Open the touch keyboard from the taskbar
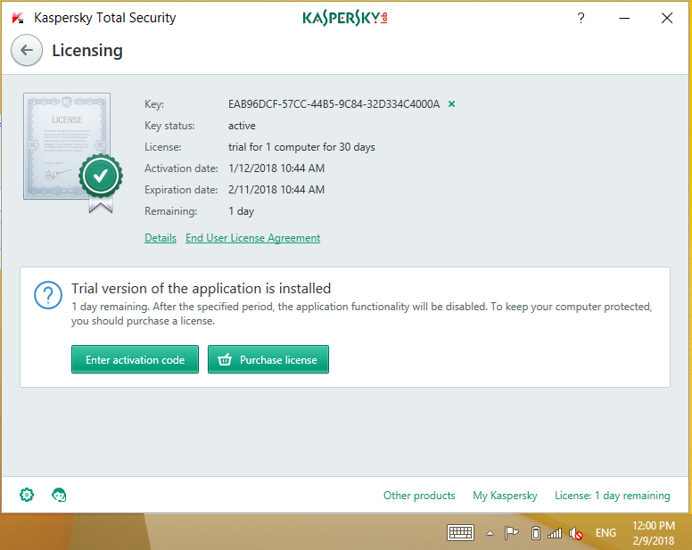The width and height of the screenshot is (692, 550). pyautogui.click(x=460, y=533)
